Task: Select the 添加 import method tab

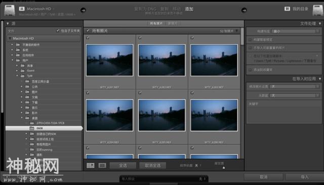Action: coord(189,9)
